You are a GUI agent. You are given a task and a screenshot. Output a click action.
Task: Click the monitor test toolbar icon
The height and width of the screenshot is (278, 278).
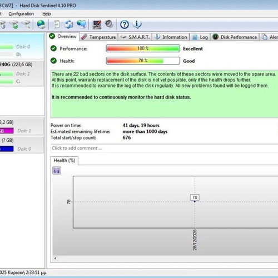click(x=97, y=24)
